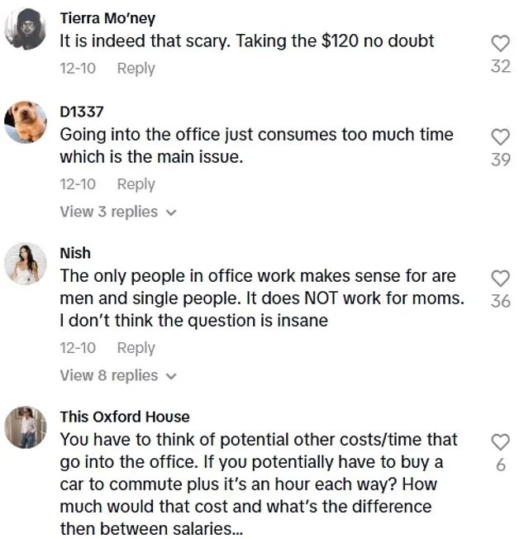The width and height of the screenshot is (524, 539).
Task: Toggle like on This Oxford House comment
Action: [x=500, y=441]
